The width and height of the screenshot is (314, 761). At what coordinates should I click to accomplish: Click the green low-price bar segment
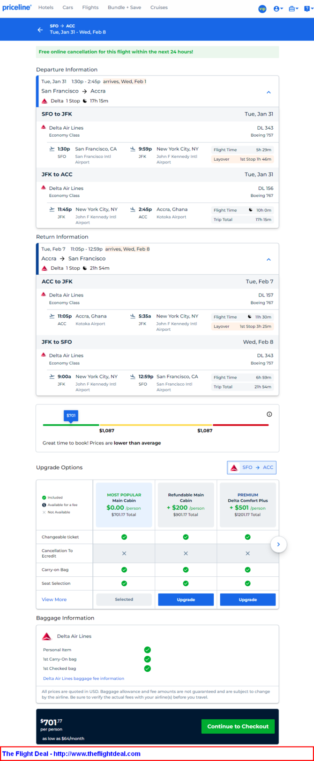(x=71, y=425)
